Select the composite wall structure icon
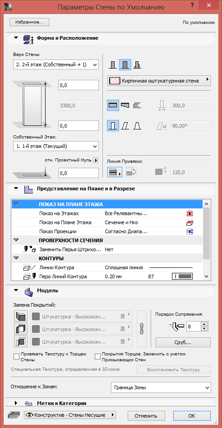 point(125,65)
